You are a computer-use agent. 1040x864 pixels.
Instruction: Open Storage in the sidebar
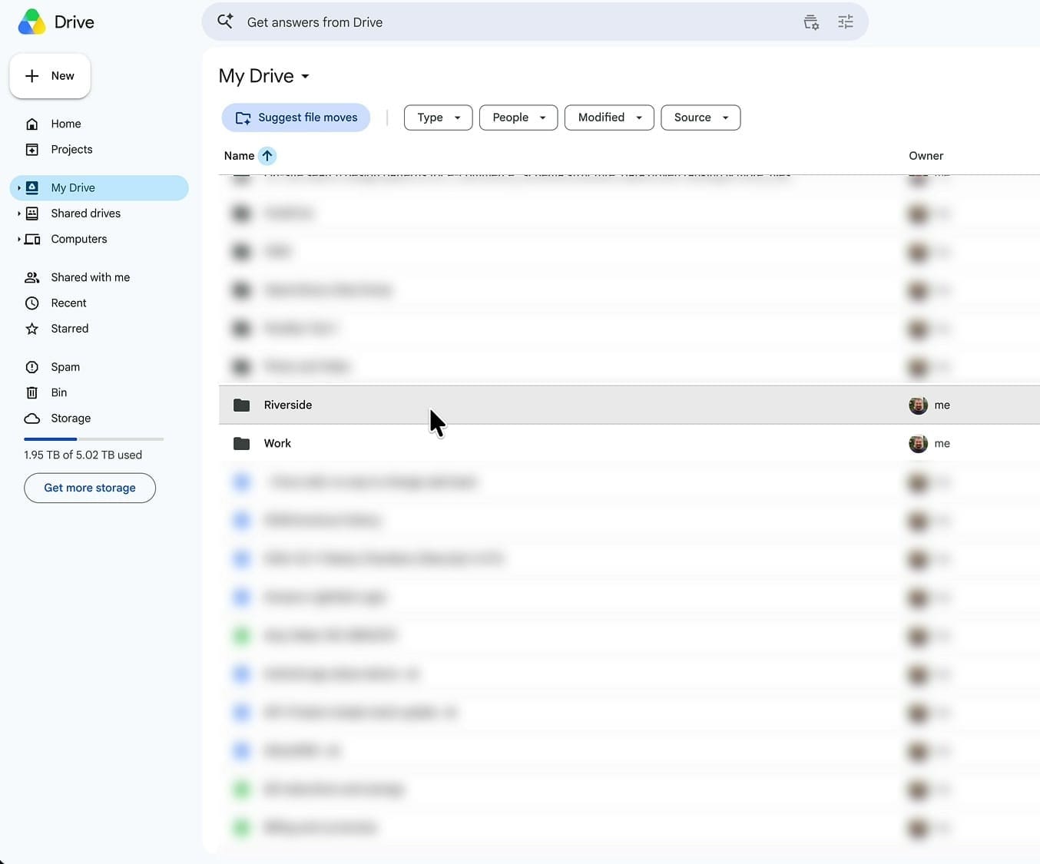[x=71, y=419]
